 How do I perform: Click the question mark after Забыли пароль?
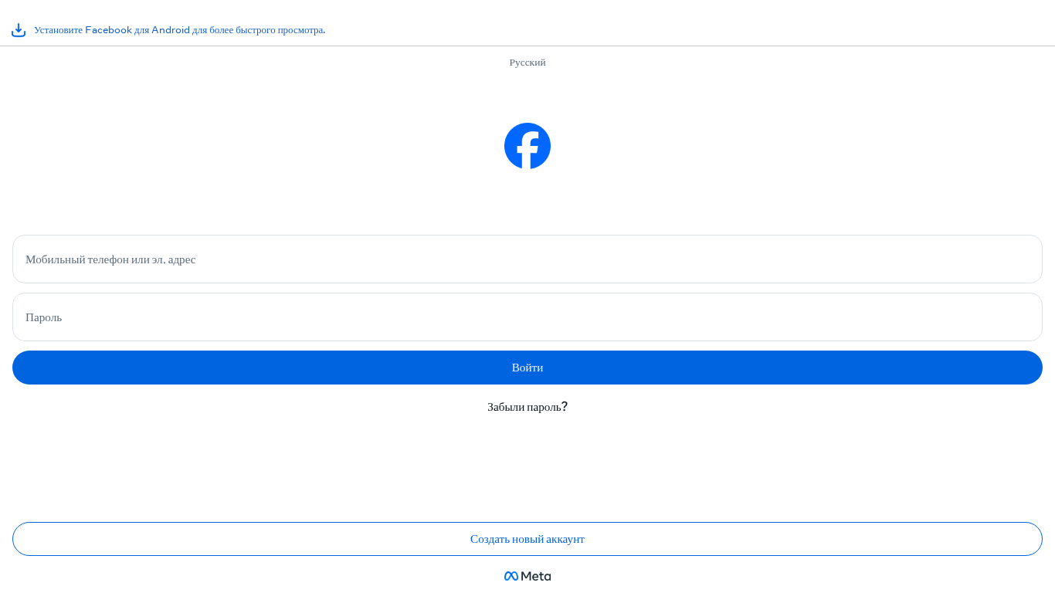[565, 407]
